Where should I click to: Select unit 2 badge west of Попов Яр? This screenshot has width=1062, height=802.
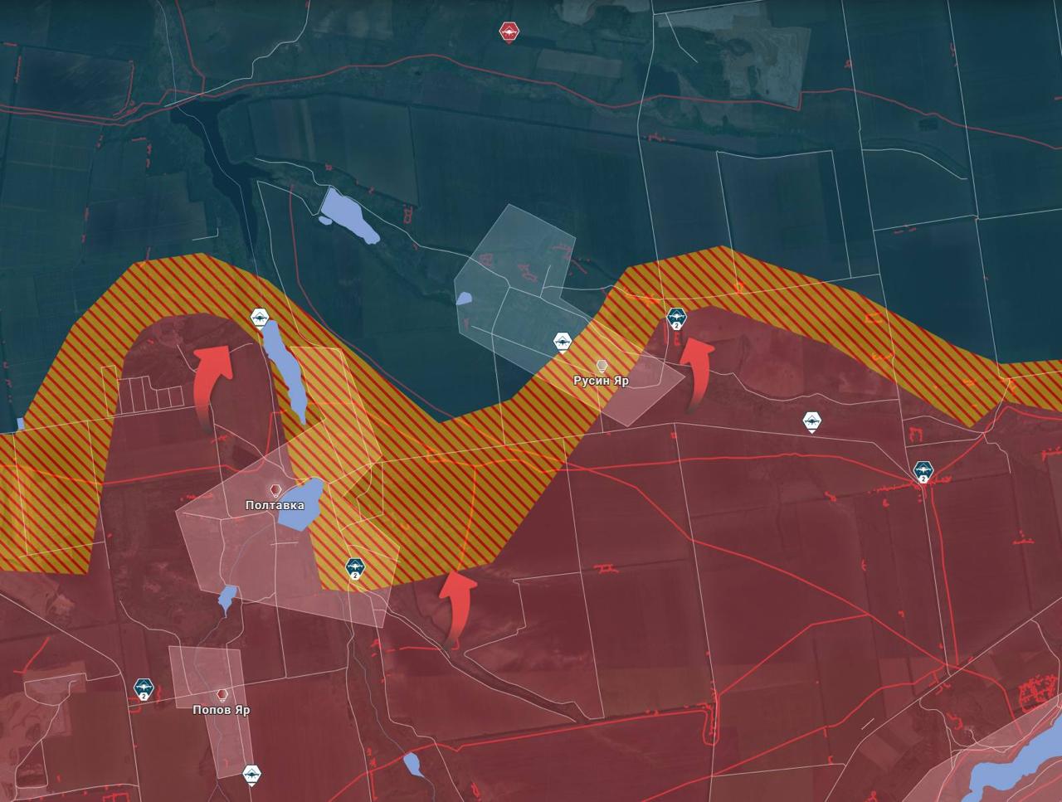point(144,688)
